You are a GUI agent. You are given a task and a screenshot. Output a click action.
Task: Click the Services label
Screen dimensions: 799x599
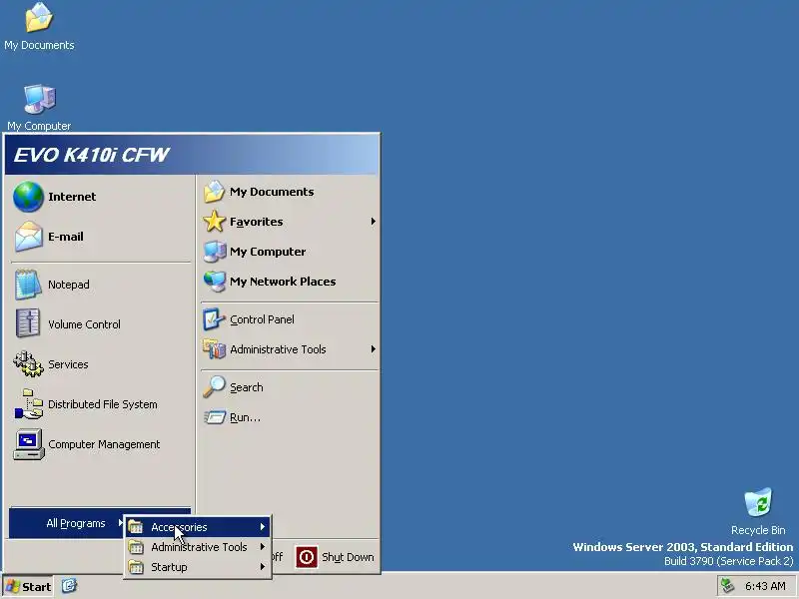point(68,364)
